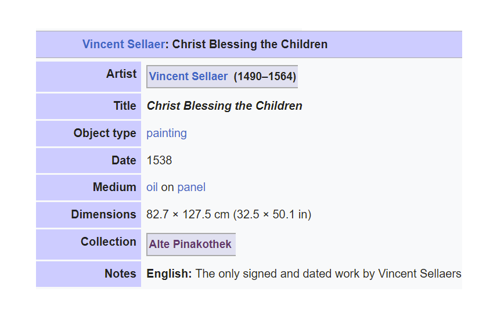This screenshot has width=497, height=320.
Task: Open the Vincent Sellaer link in the header
Action: coord(124,44)
